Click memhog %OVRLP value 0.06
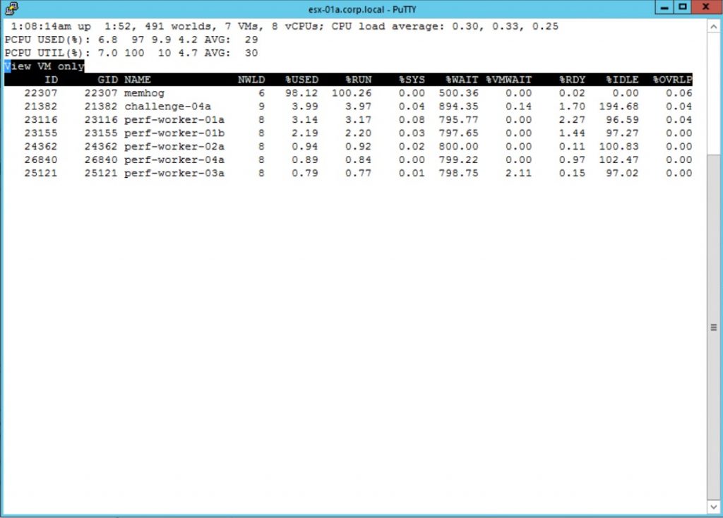The image size is (723, 518). [679, 93]
